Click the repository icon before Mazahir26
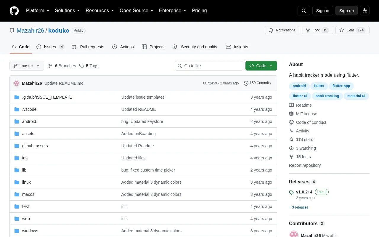The image size is (379, 237). pyautogui.click(x=12, y=31)
